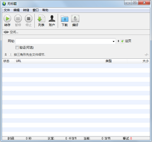Open the 文件 menu
This screenshot has height=142, width=152.
click(x=7, y=10)
